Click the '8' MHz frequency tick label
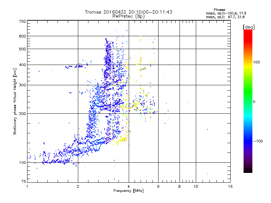271x203 pixels. pyautogui.click(x=180, y=186)
